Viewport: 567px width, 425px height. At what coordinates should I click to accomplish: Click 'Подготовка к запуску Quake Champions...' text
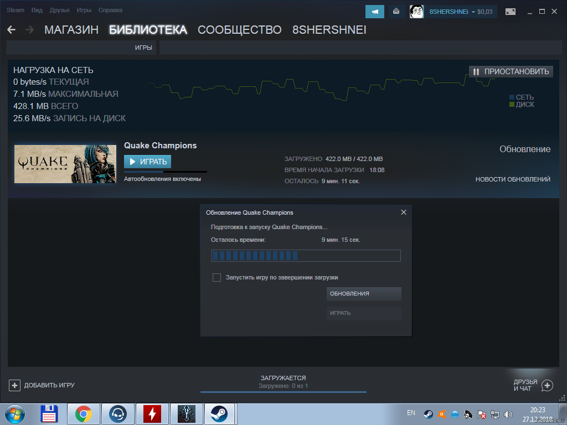269,227
